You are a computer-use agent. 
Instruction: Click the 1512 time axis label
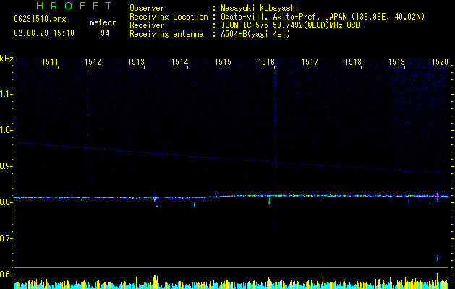93,61
